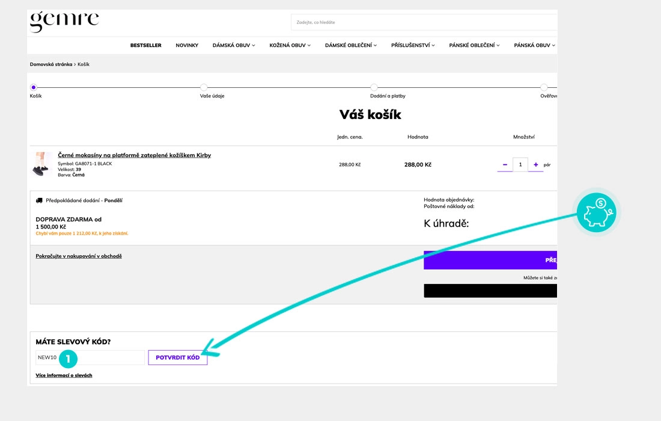Click the Dodání a platby step circle
The image size is (661, 421).
[x=374, y=86]
